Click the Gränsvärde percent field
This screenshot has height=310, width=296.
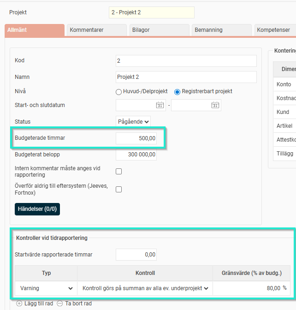(x=248, y=288)
